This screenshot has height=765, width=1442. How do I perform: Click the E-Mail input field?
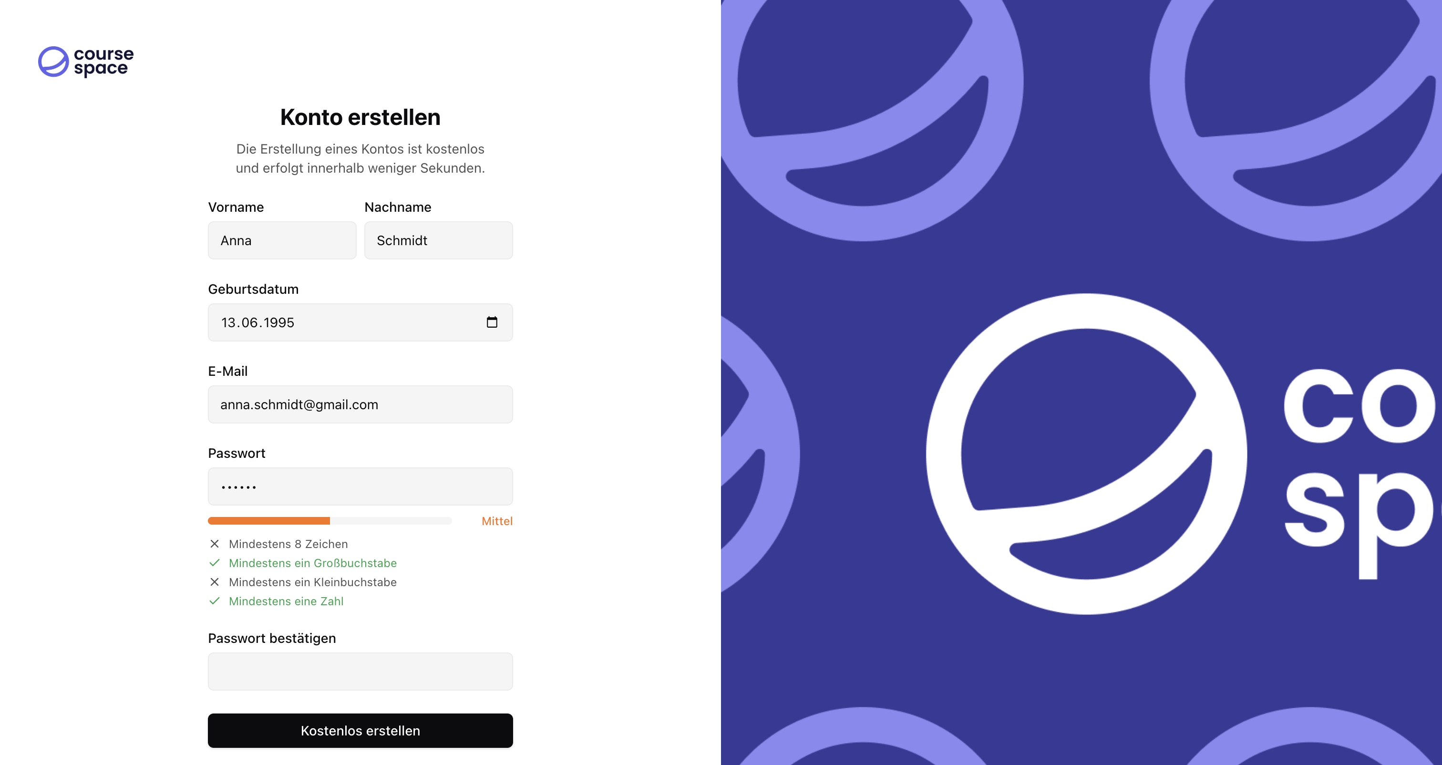tap(360, 404)
